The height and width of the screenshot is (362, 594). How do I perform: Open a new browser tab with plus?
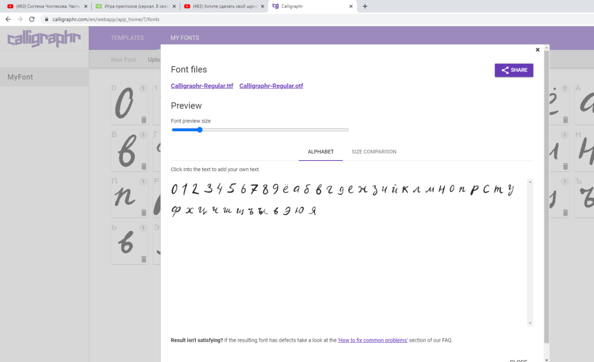[365, 6]
